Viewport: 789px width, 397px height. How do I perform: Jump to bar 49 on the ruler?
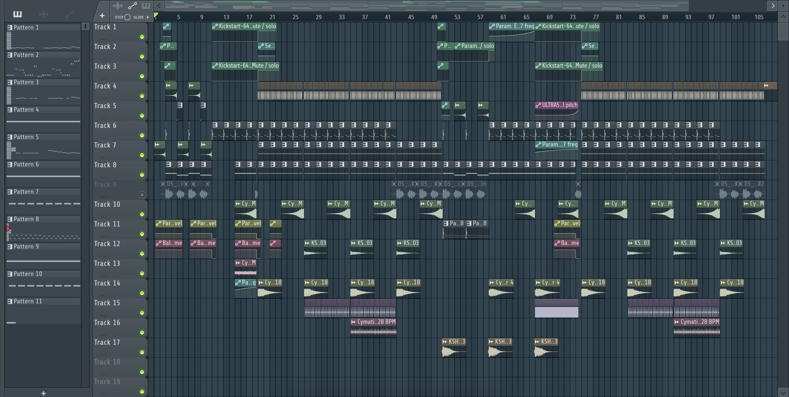click(x=434, y=17)
